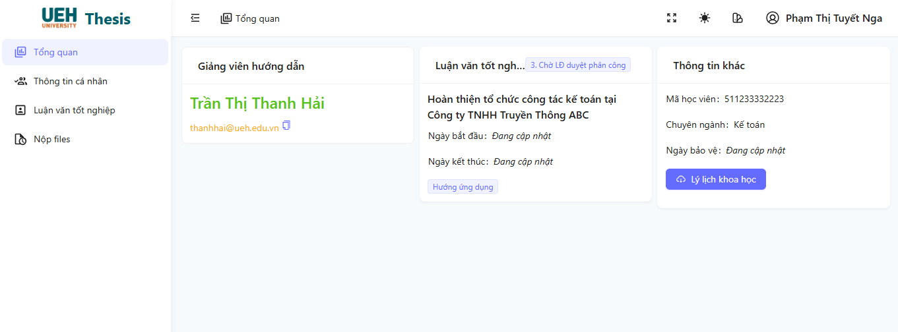Open the Thông tin cá nhân menu

[x=71, y=81]
